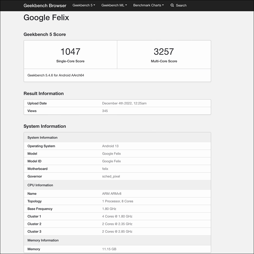Select the December 4th 2022 upload date

tap(124, 103)
